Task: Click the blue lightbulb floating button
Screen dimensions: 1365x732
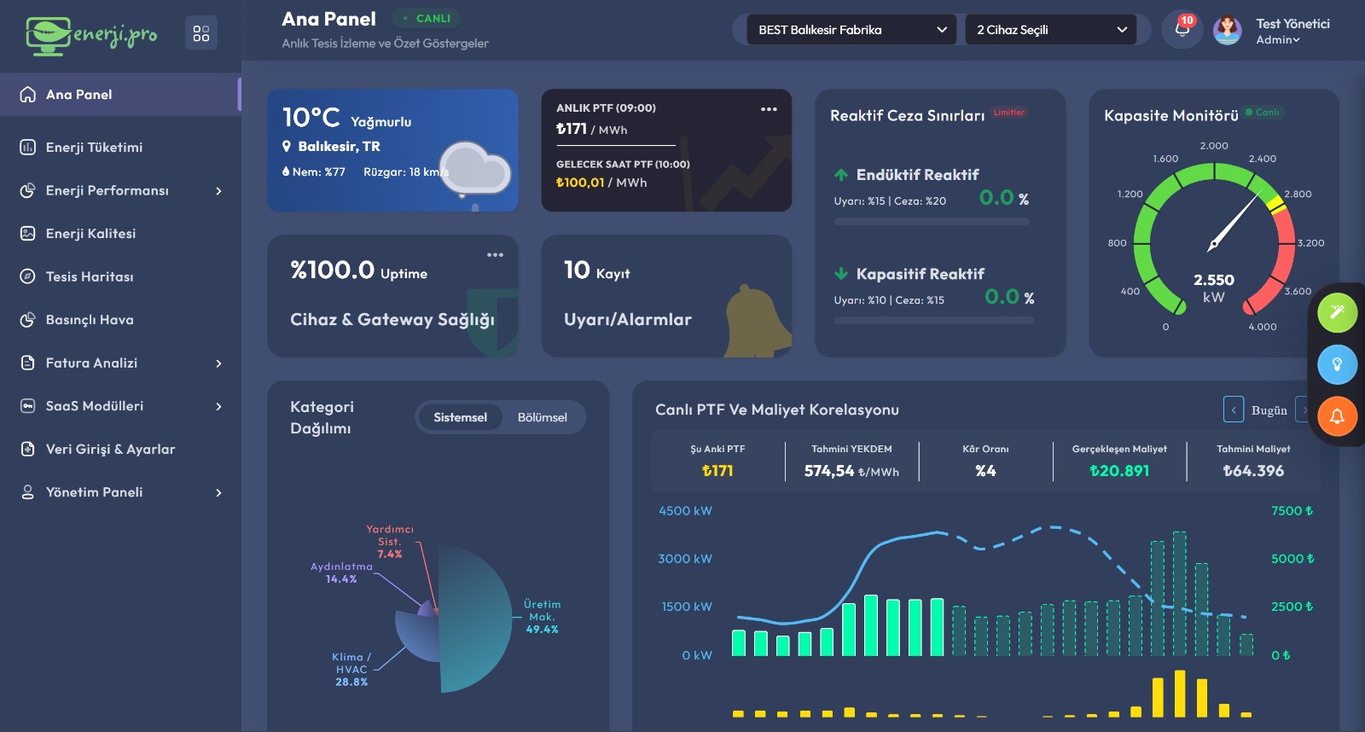Action: [1337, 364]
